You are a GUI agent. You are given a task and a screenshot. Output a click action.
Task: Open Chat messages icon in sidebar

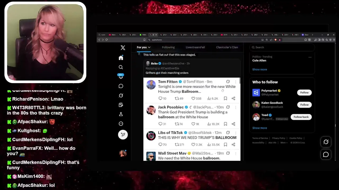click(x=121, y=86)
